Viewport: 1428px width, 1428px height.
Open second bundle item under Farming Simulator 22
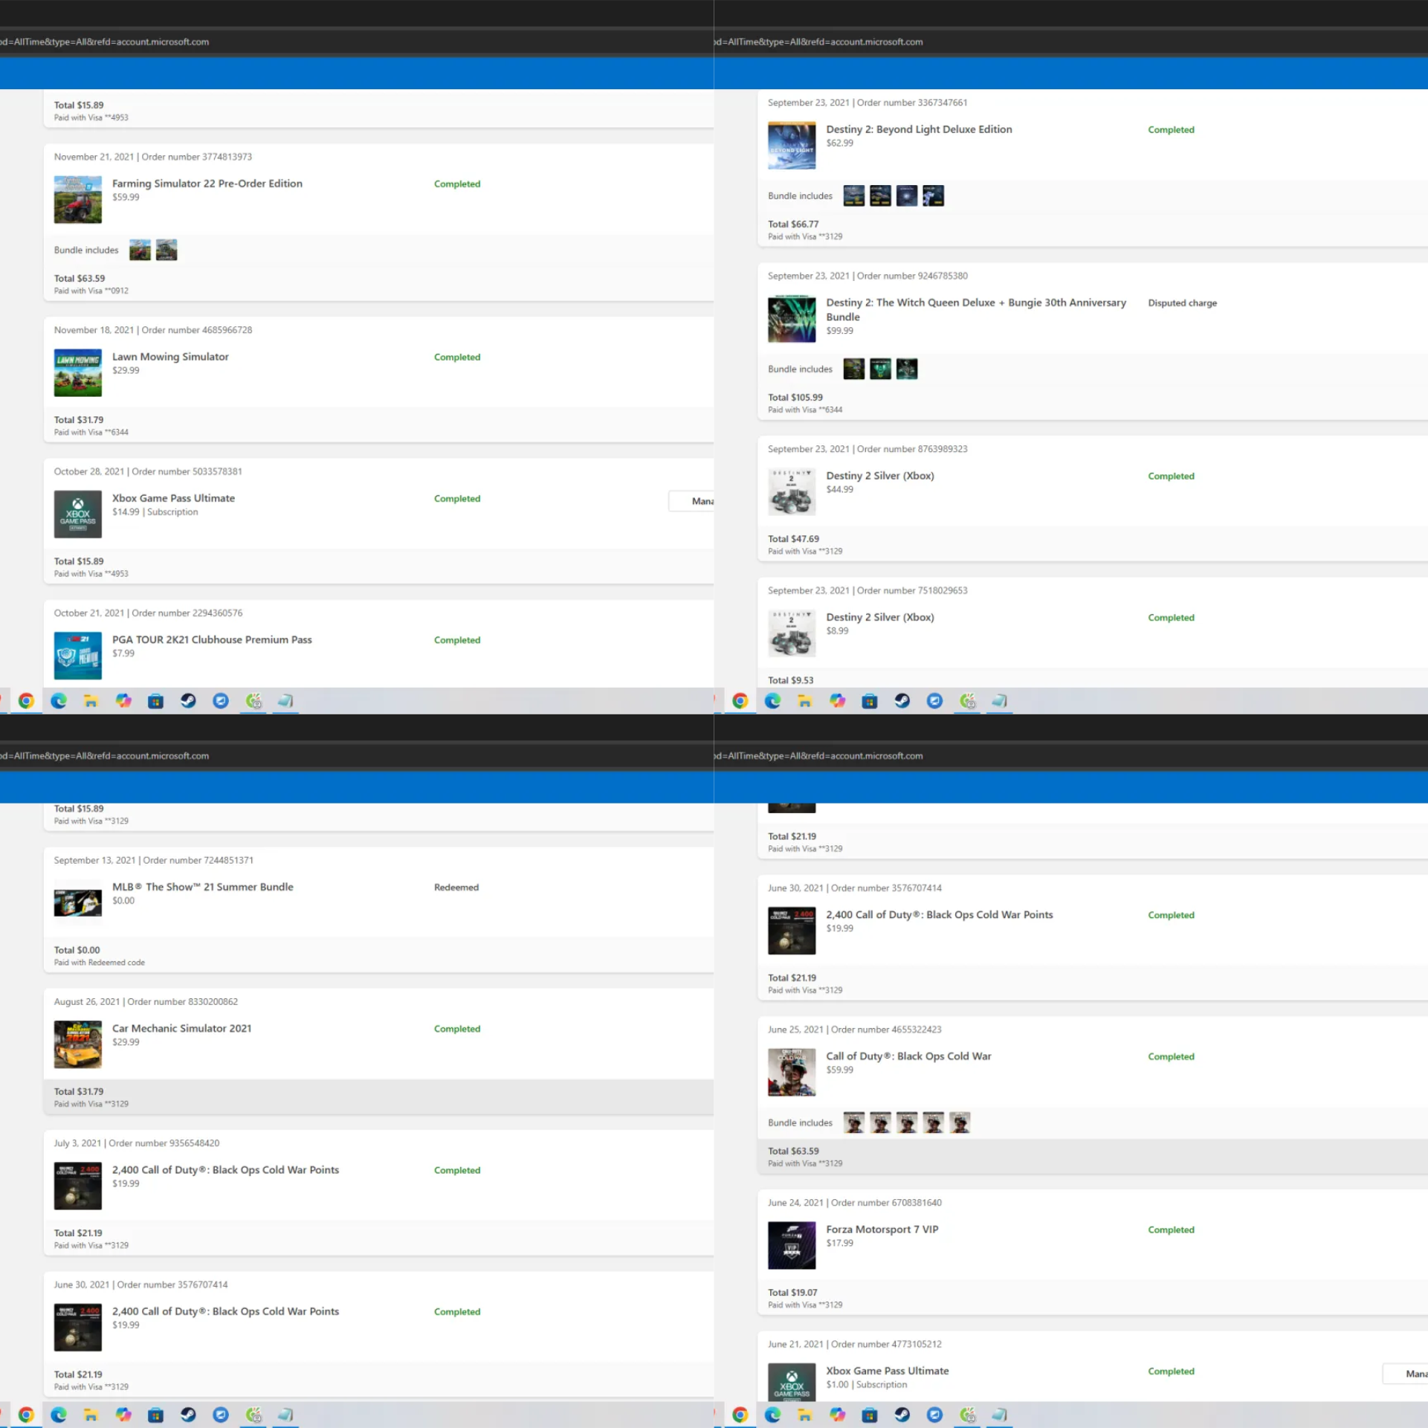point(167,250)
